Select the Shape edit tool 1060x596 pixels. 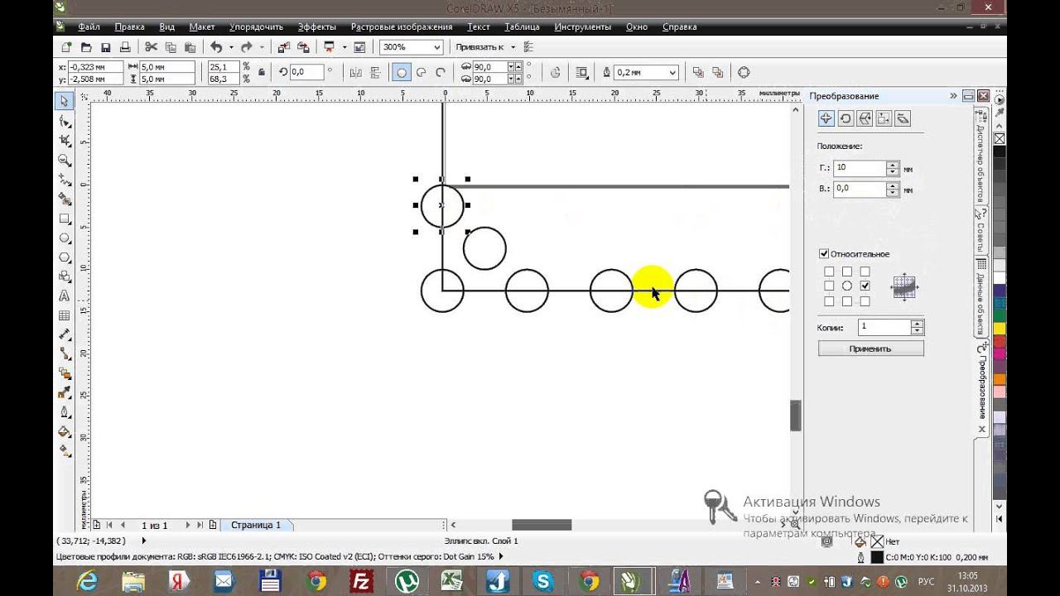pos(64,121)
